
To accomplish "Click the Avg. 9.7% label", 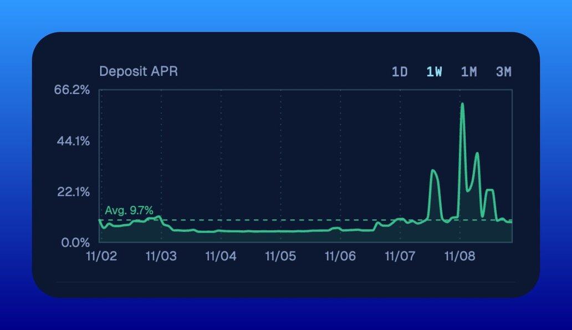I will (x=129, y=210).
